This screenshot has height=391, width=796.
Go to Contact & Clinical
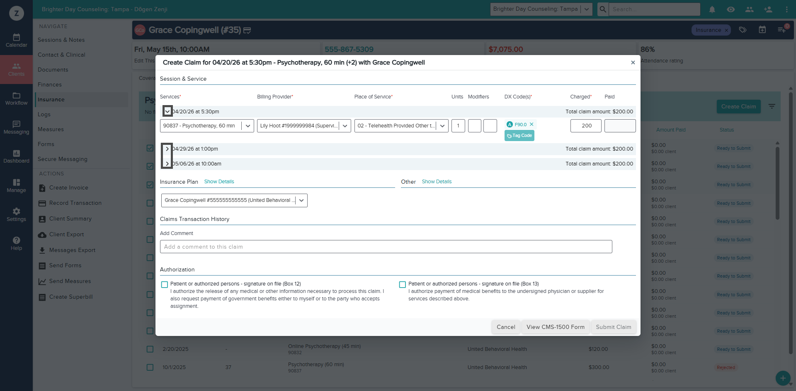tap(61, 55)
